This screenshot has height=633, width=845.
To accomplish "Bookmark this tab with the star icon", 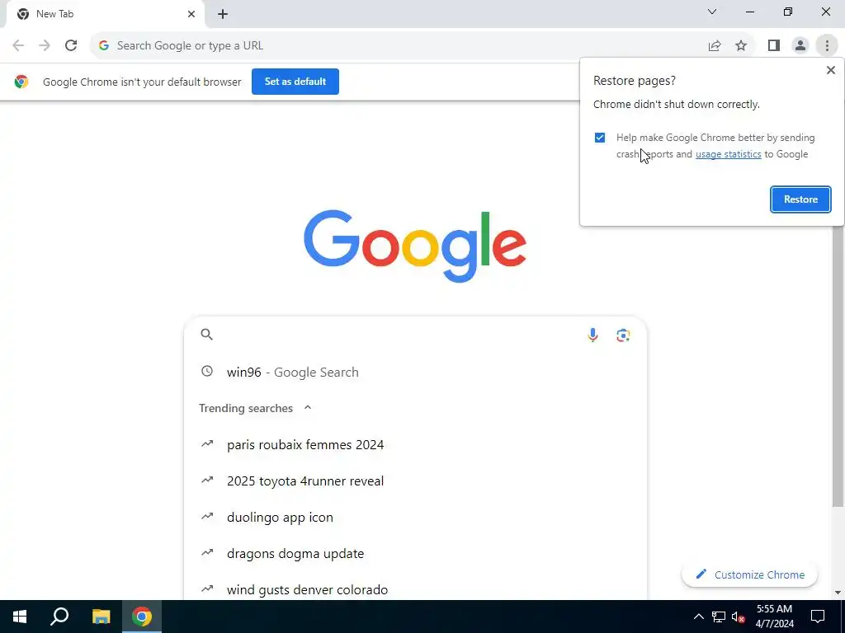I will coord(741,46).
